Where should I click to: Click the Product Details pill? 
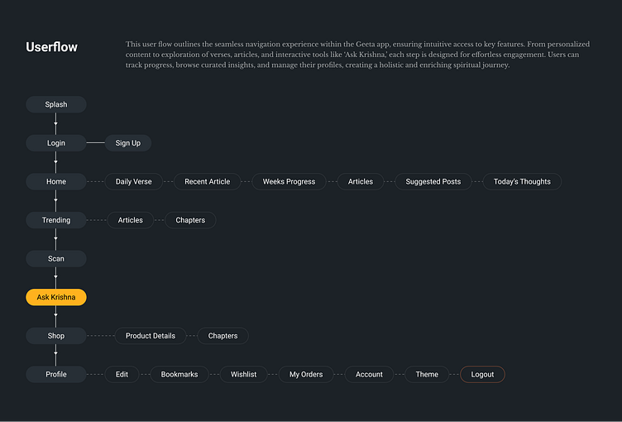151,336
